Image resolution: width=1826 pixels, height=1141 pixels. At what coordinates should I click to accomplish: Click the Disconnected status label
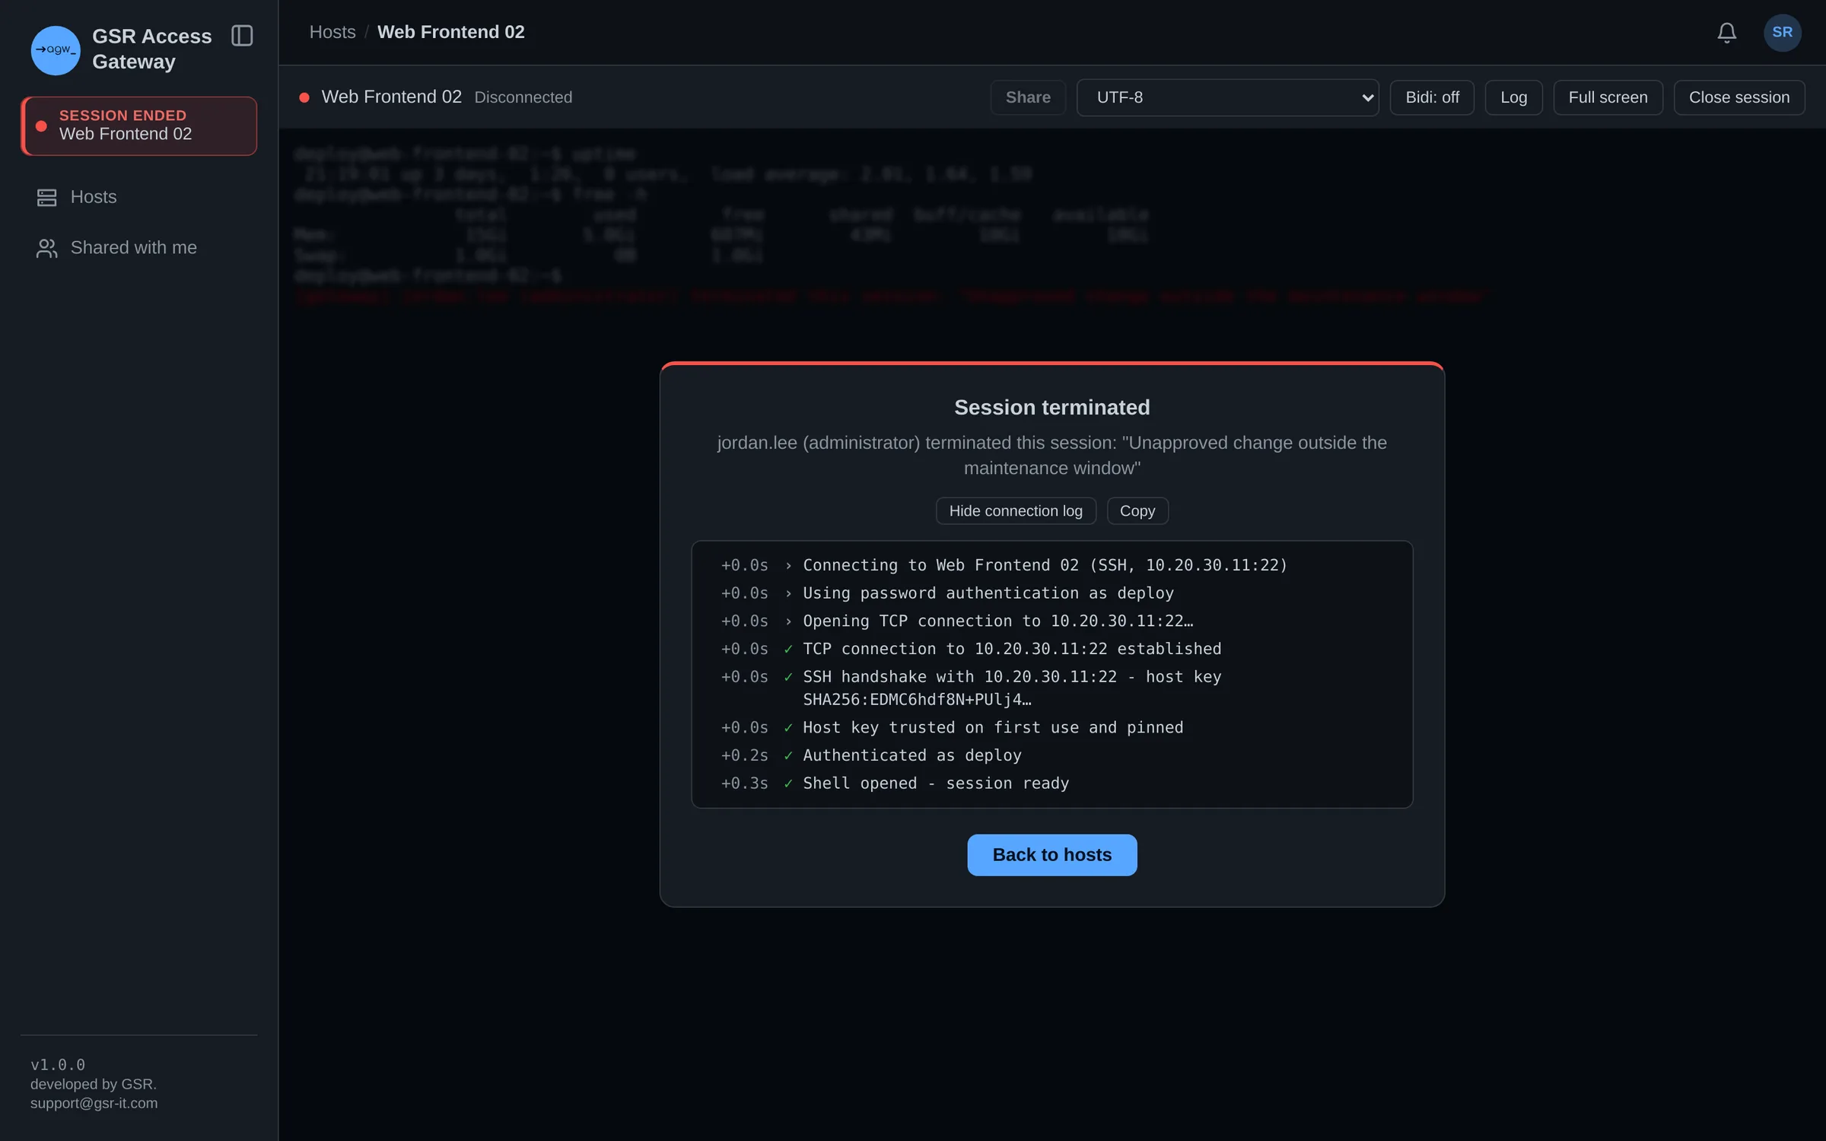523,97
